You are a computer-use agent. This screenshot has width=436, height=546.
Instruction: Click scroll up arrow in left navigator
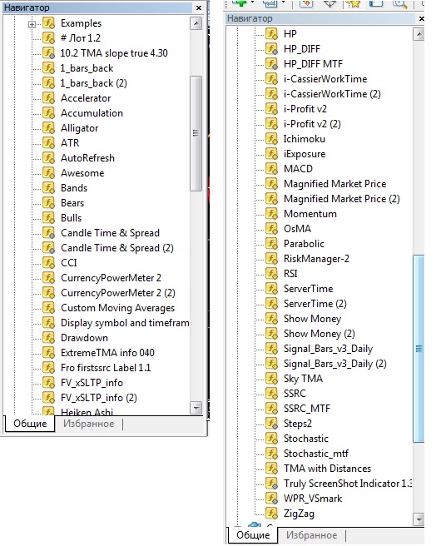pyautogui.click(x=196, y=23)
